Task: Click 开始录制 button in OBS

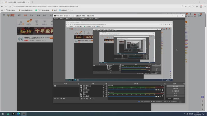Action: pos(175,89)
